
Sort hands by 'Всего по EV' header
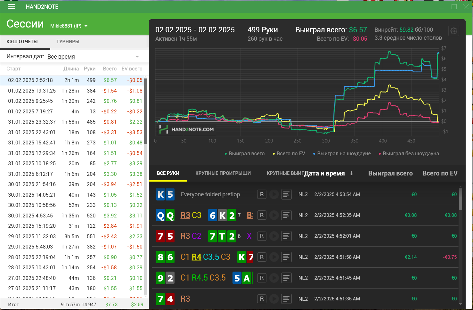[x=440, y=173]
